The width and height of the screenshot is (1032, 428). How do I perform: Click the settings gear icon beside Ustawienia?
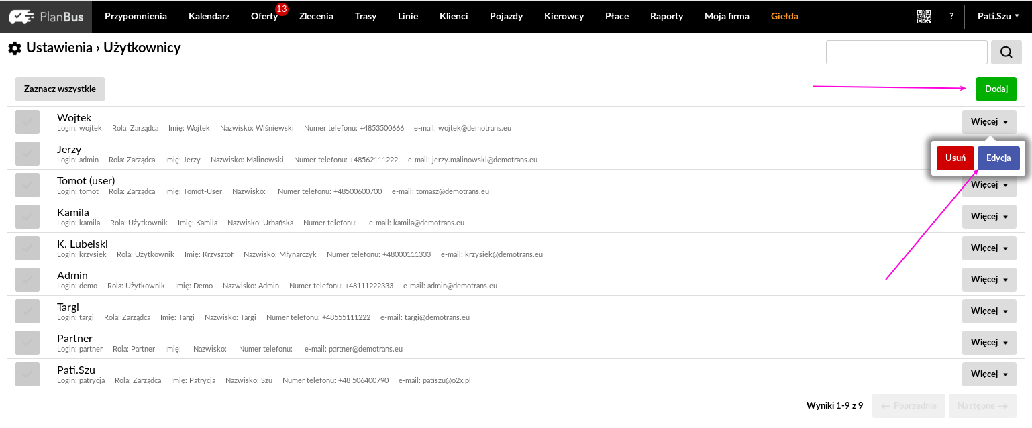pyautogui.click(x=15, y=48)
